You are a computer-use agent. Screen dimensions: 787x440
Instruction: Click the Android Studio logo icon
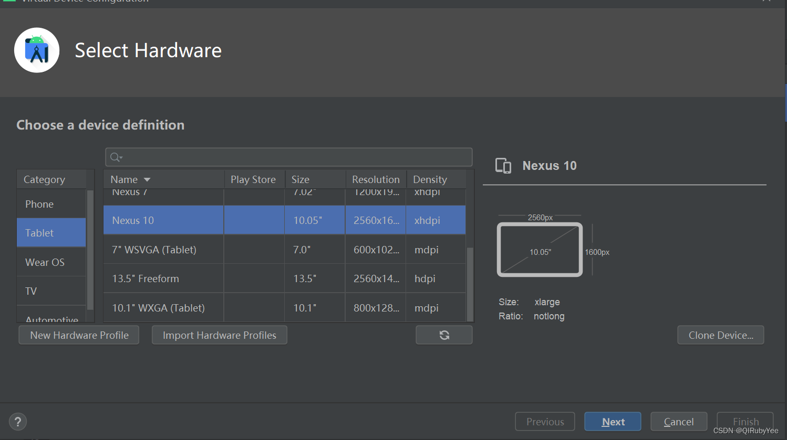tap(37, 50)
